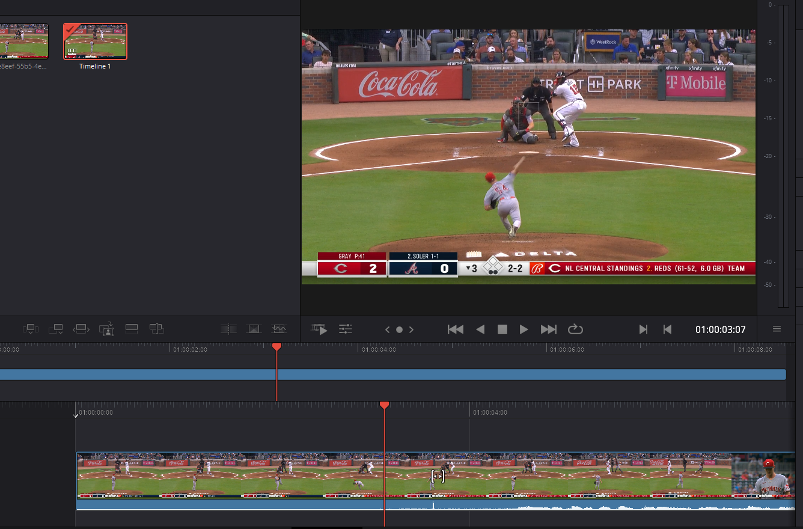Jump to the timeline start
803x529 pixels.
tap(456, 329)
